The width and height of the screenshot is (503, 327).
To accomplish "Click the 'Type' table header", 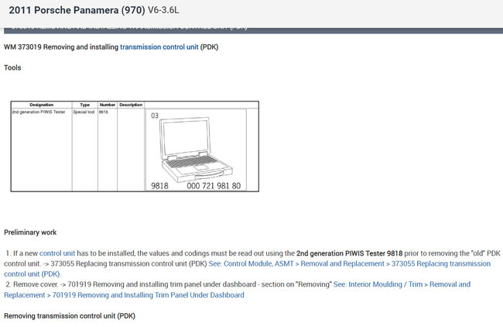I will 84,105.
